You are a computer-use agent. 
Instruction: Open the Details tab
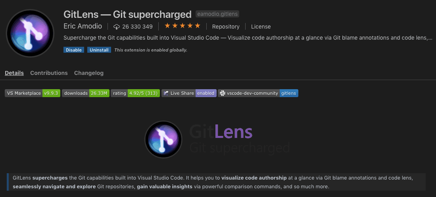[14, 73]
